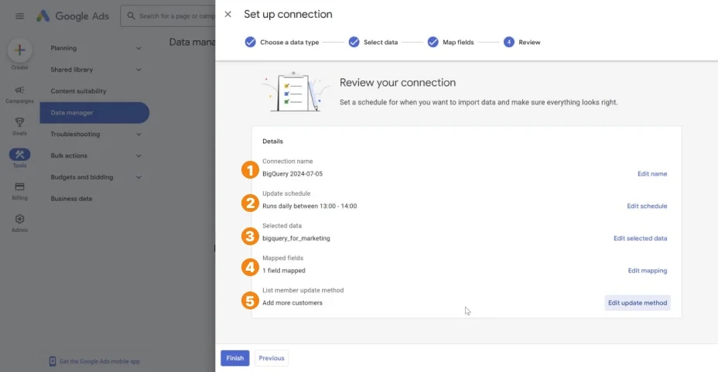Click the Review your connection heading
This screenshot has width=718, height=372.
[398, 82]
